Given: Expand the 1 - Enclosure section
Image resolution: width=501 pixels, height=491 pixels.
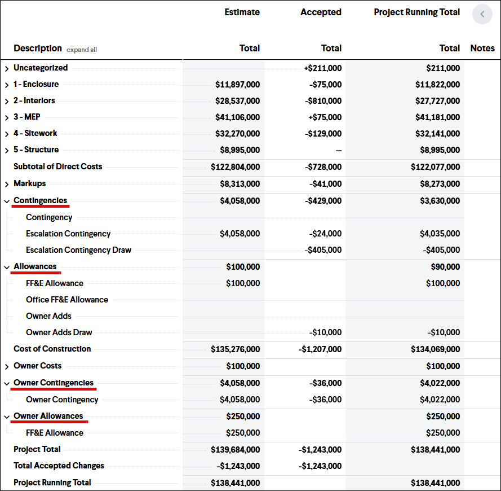Looking at the screenshot, I should [7, 84].
